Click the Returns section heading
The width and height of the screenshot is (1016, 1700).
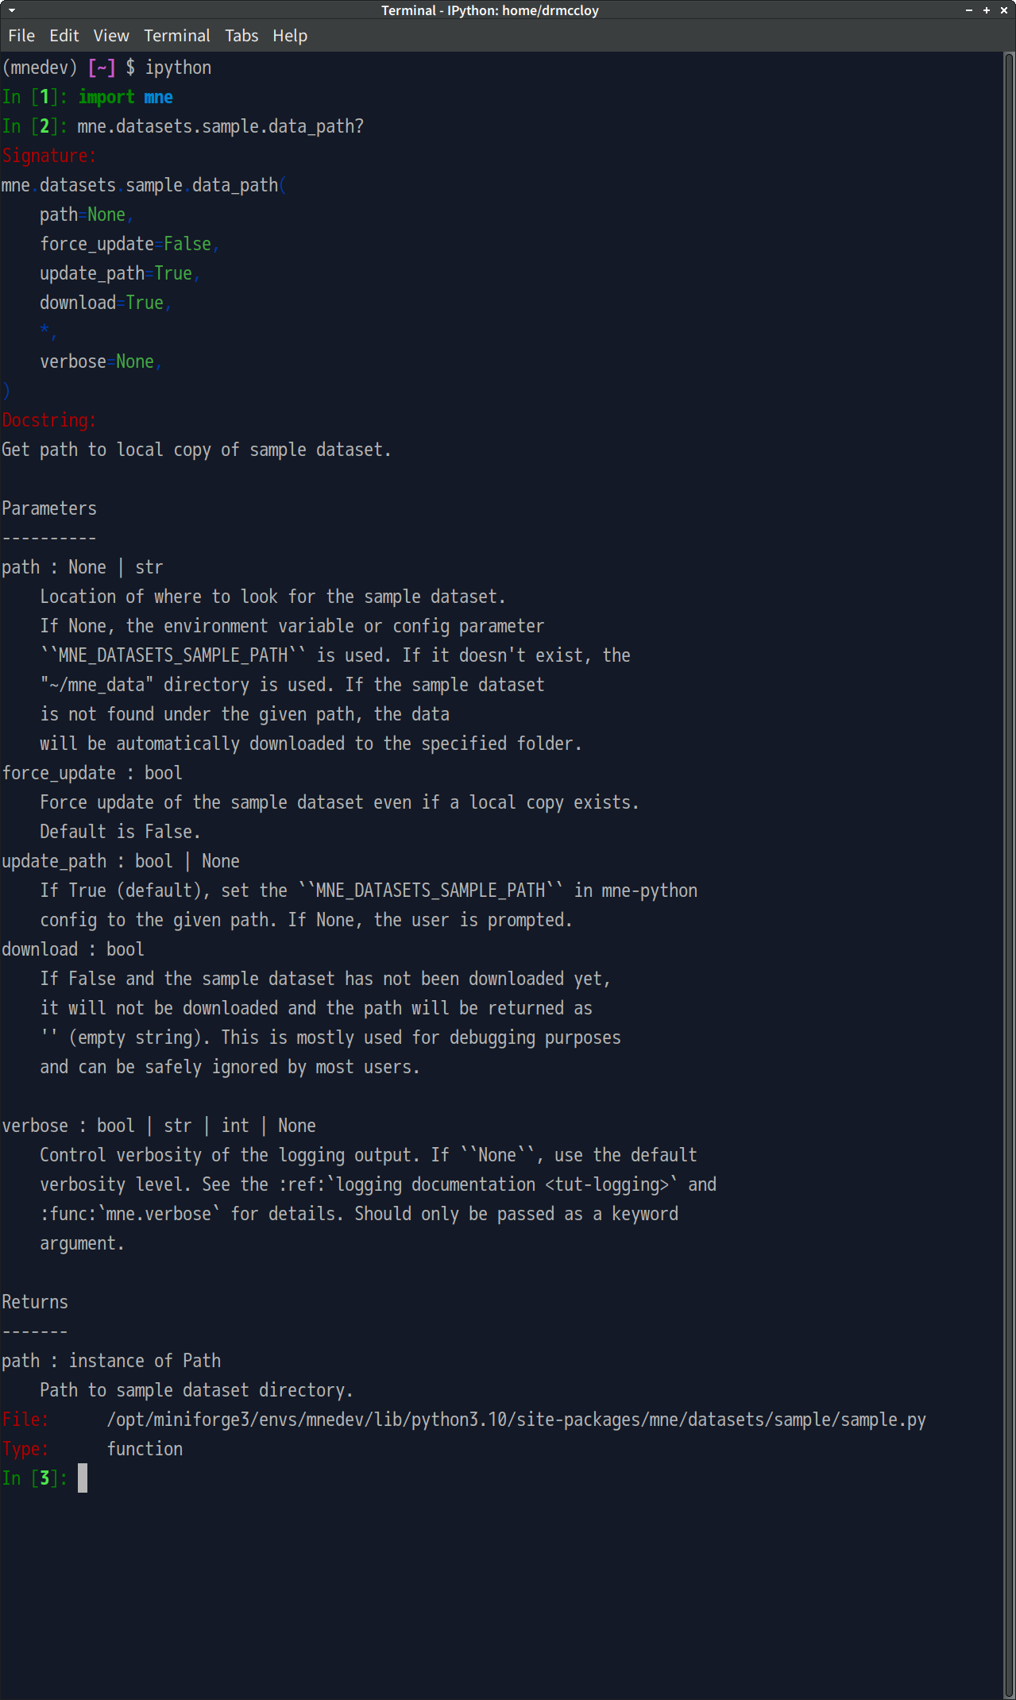[x=35, y=1301]
